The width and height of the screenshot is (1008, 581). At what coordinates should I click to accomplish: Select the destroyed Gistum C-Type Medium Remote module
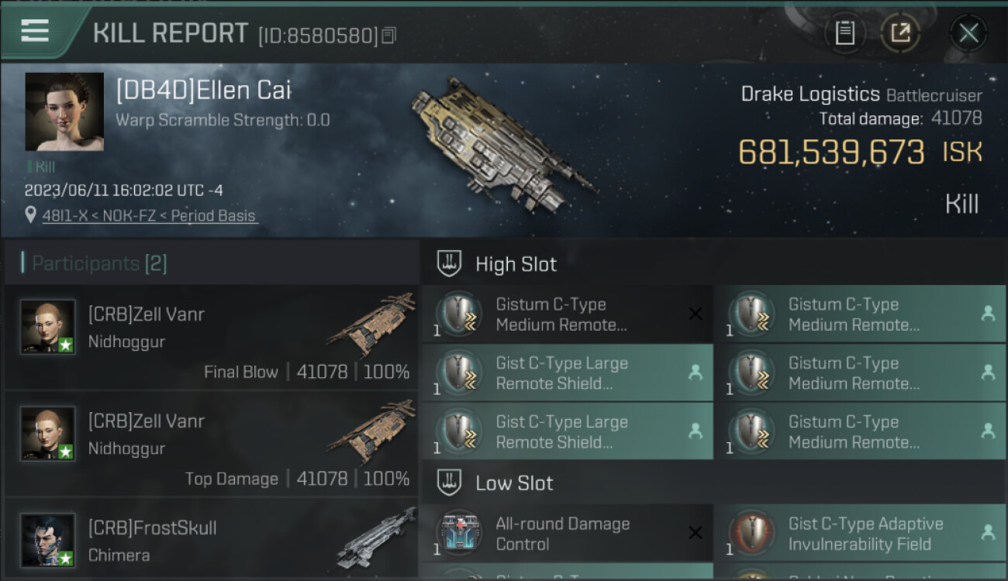(x=567, y=315)
